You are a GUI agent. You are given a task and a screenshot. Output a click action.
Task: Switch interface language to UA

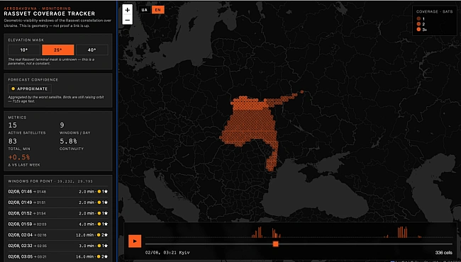click(145, 10)
